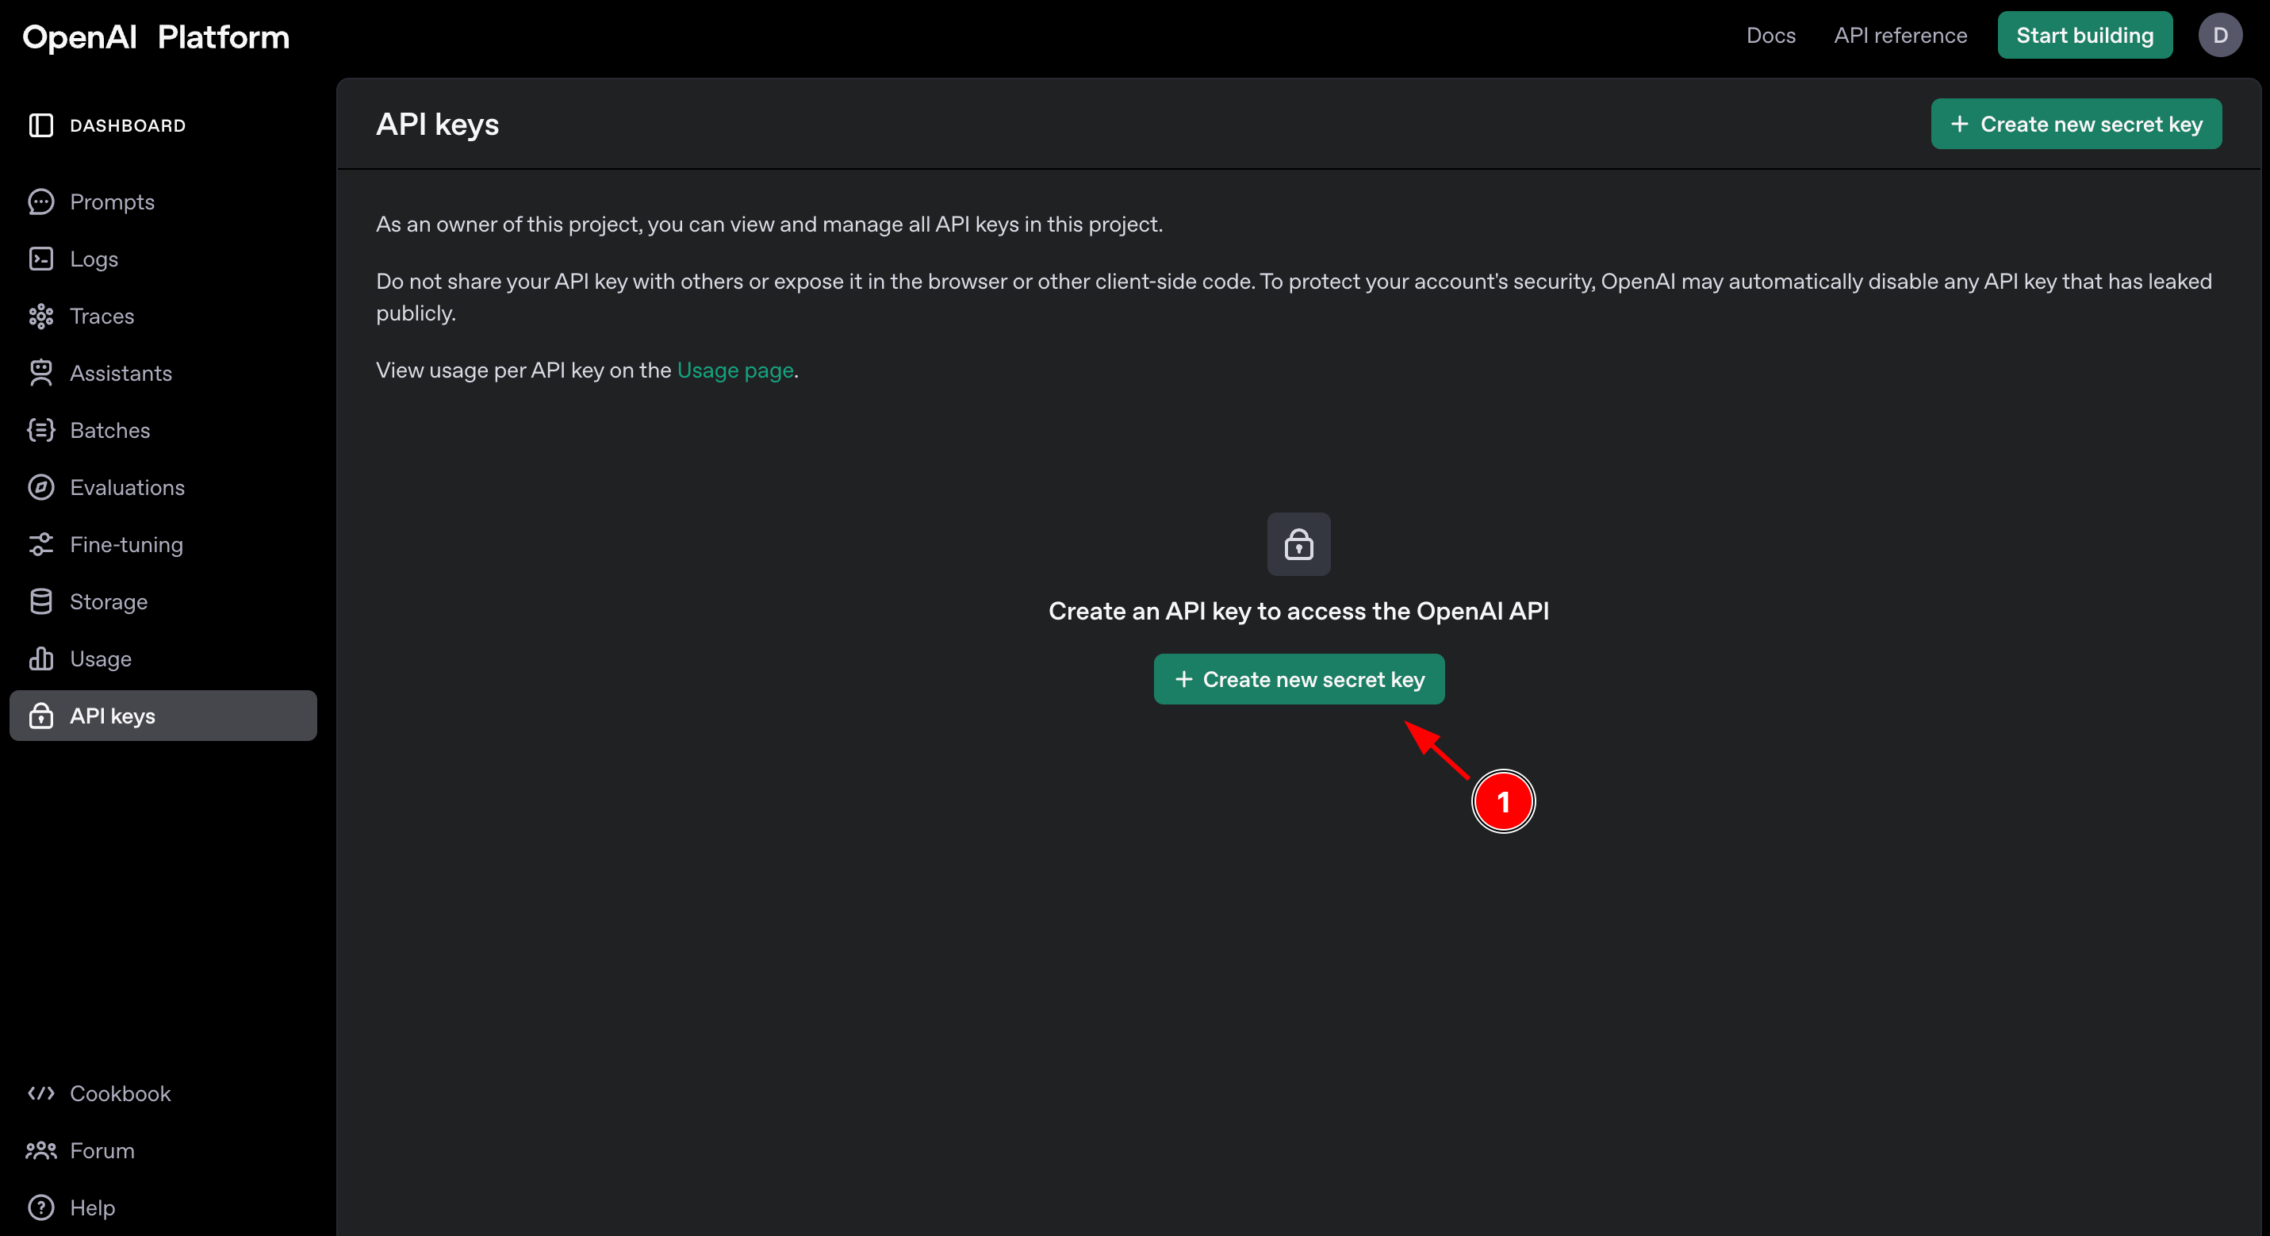Select Assistants menu item
This screenshot has width=2270, height=1236.
pyautogui.click(x=163, y=373)
